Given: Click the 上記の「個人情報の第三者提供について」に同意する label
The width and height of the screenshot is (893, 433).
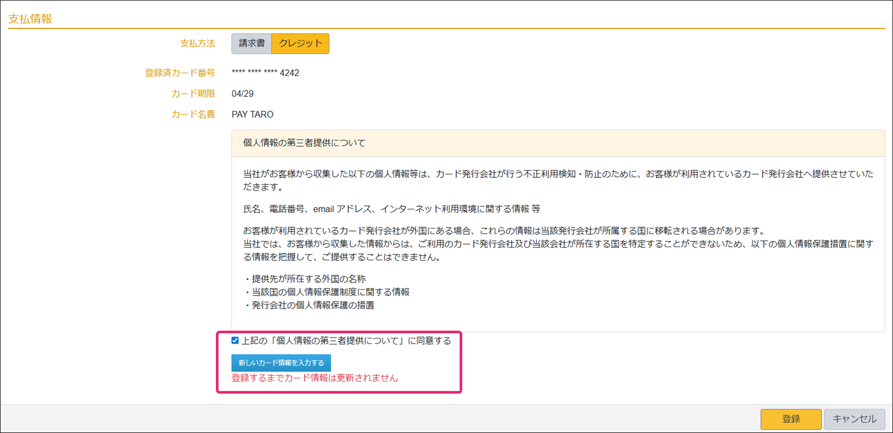Looking at the screenshot, I should 346,341.
